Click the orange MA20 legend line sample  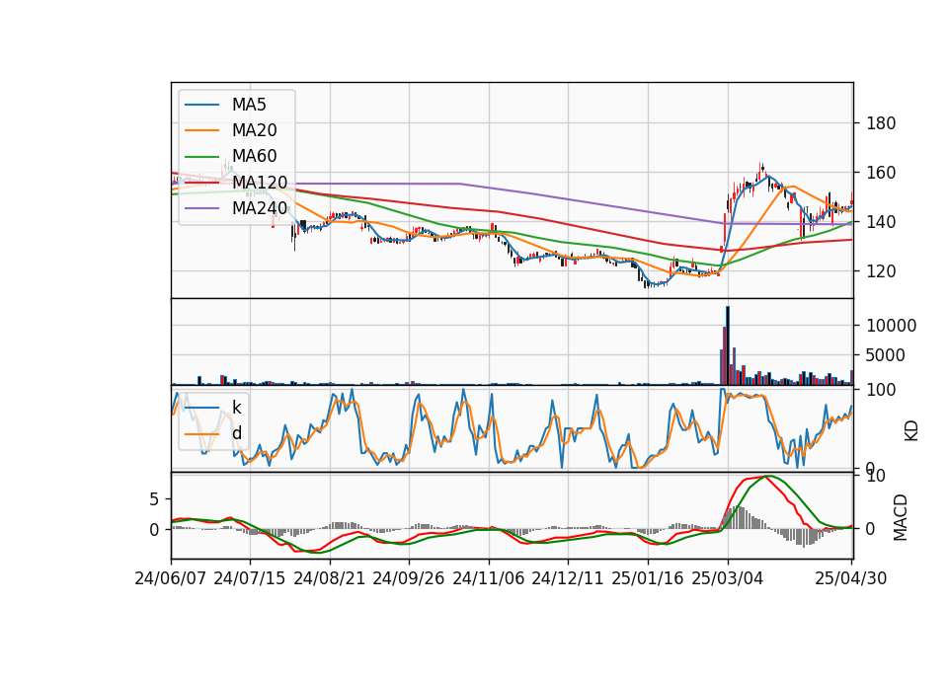(x=201, y=130)
